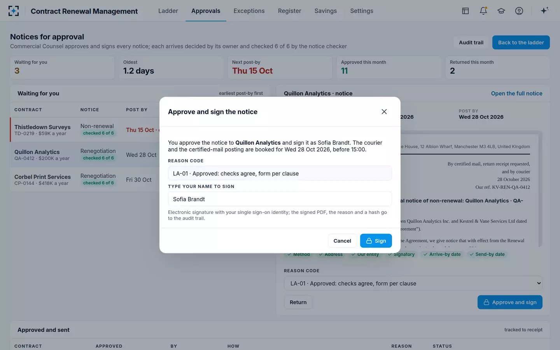Image resolution: width=560 pixels, height=350 pixels.
Task: Click 'earliest post-by first' sort label
Action: point(241,93)
